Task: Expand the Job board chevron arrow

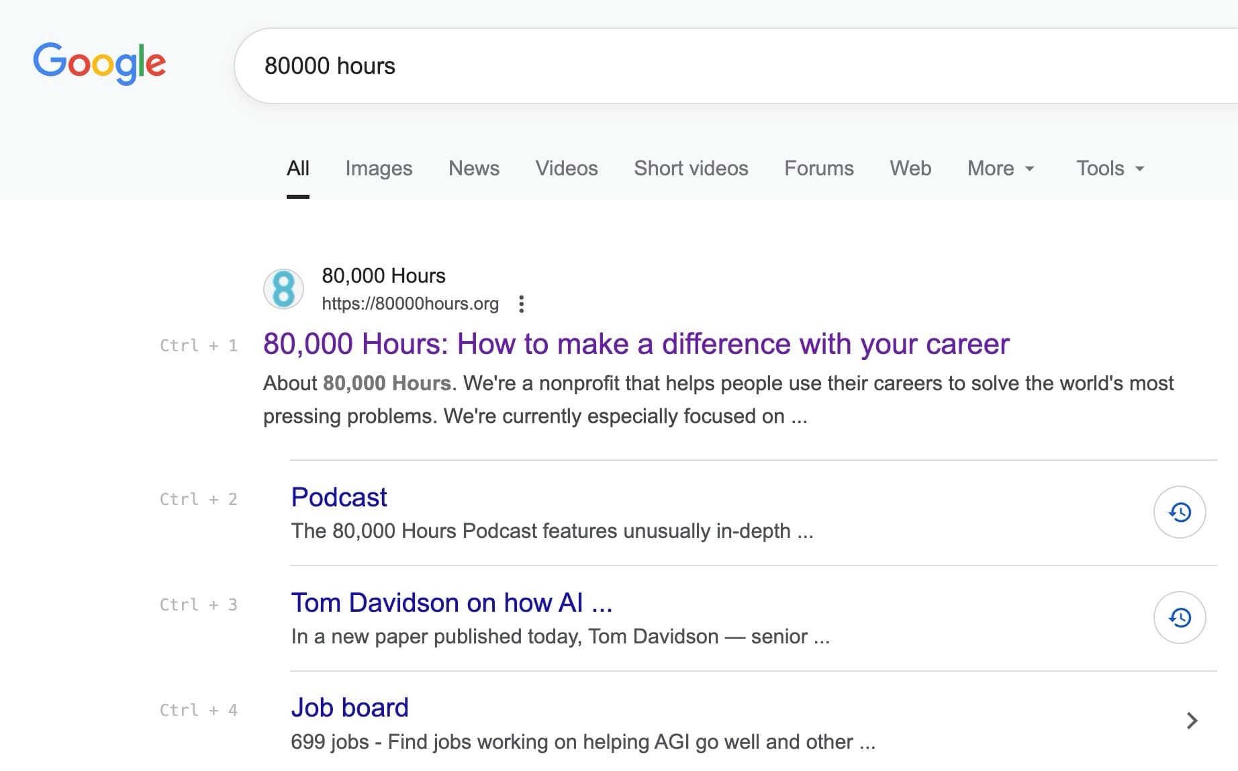Action: [1192, 721]
